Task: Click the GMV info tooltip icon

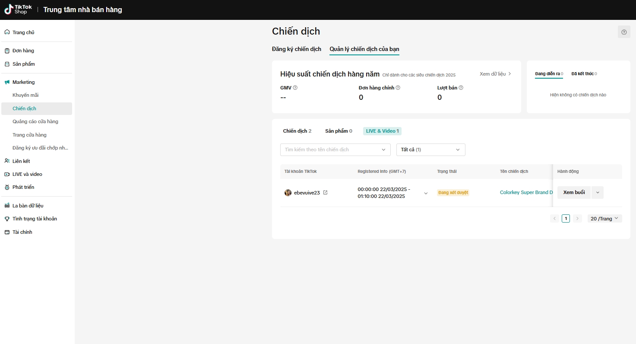Action: pyautogui.click(x=295, y=88)
